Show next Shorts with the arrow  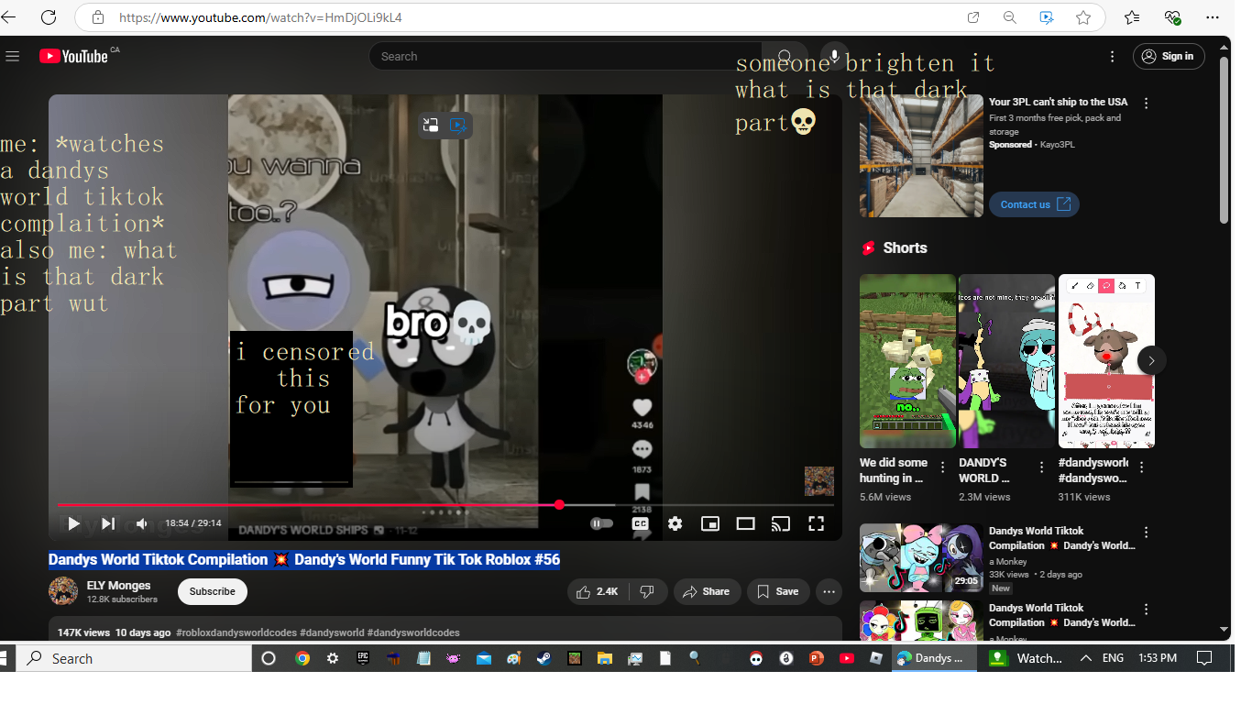coord(1151,360)
